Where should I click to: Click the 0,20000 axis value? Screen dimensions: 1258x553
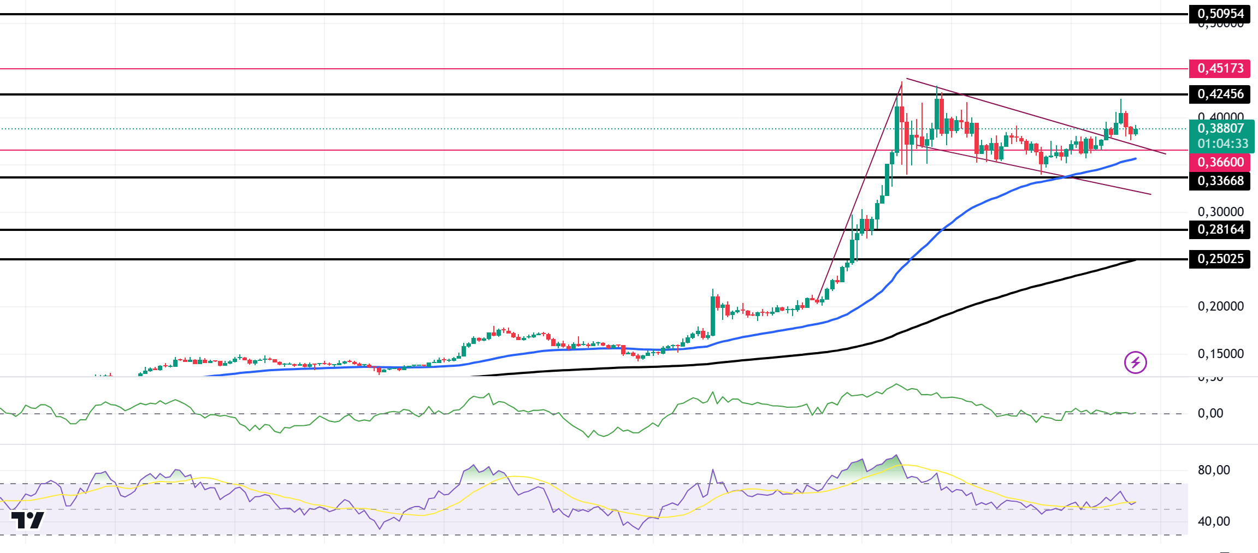[1220, 306]
